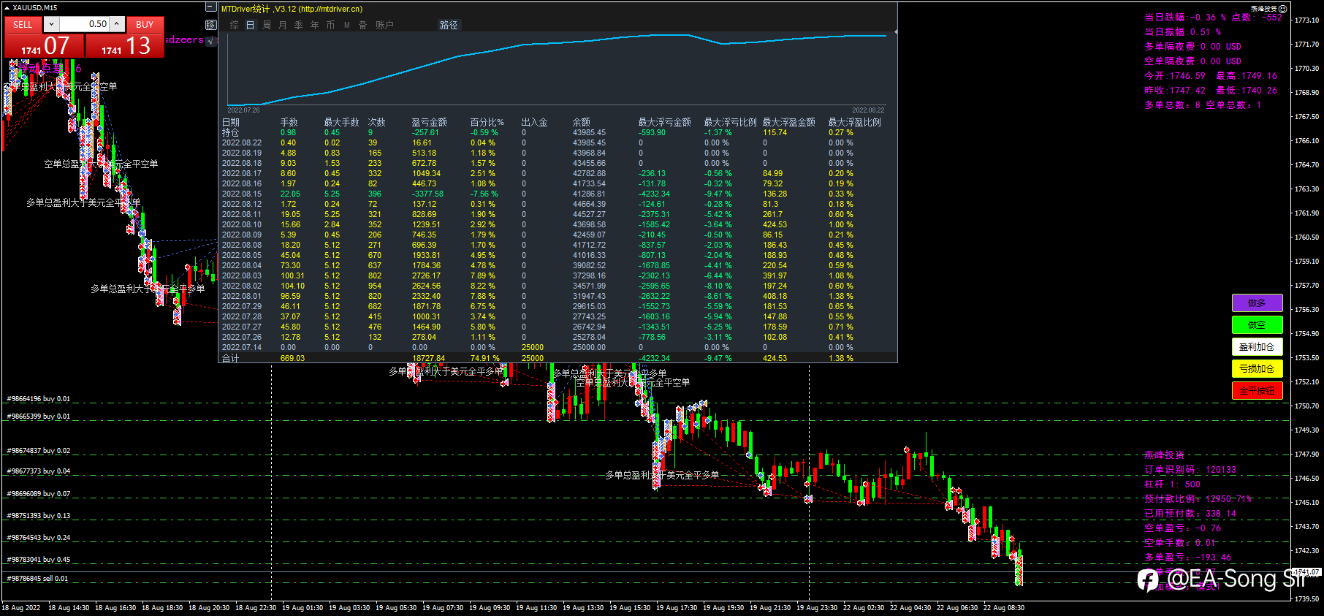Click the green 做空 short button
The width and height of the screenshot is (1324, 616).
pos(1257,325)
